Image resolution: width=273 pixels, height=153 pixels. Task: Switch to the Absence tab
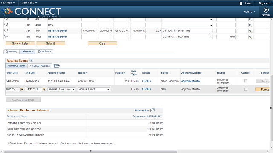click(x=27, y=51)
